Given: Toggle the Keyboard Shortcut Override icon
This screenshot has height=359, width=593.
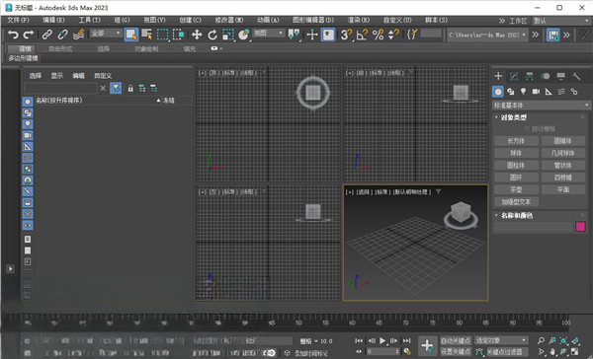Looking at the screenshot, I should point(328,35).
